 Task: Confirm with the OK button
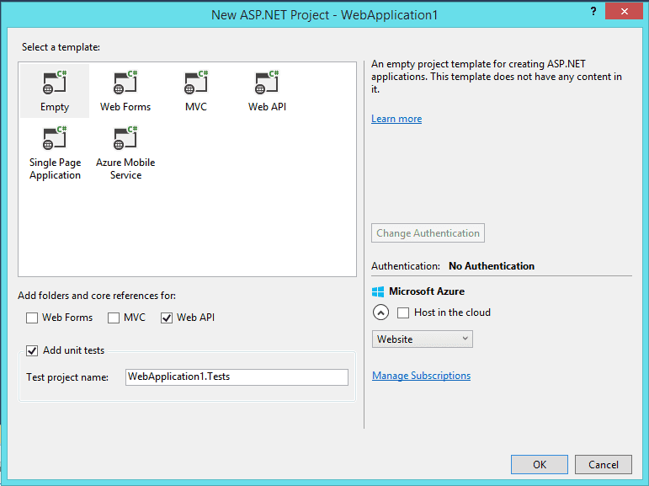click(x=540, y=464)
